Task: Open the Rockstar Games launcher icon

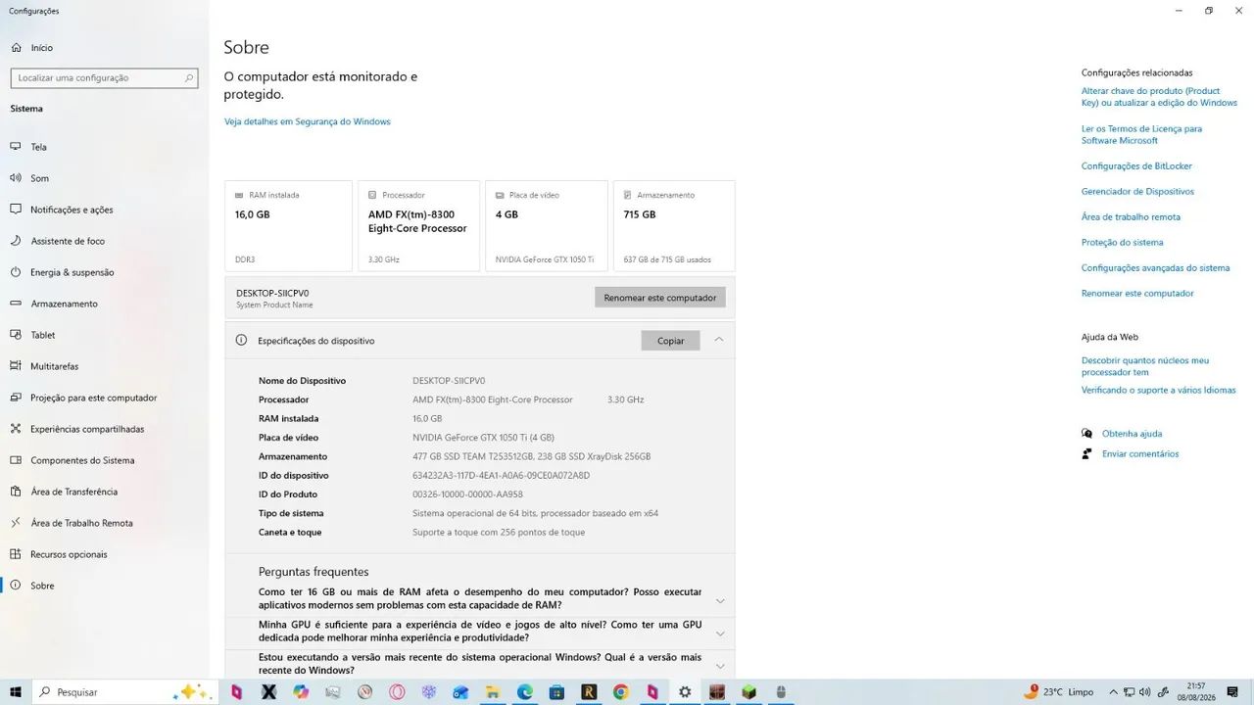Action: (x=589, y=692)
